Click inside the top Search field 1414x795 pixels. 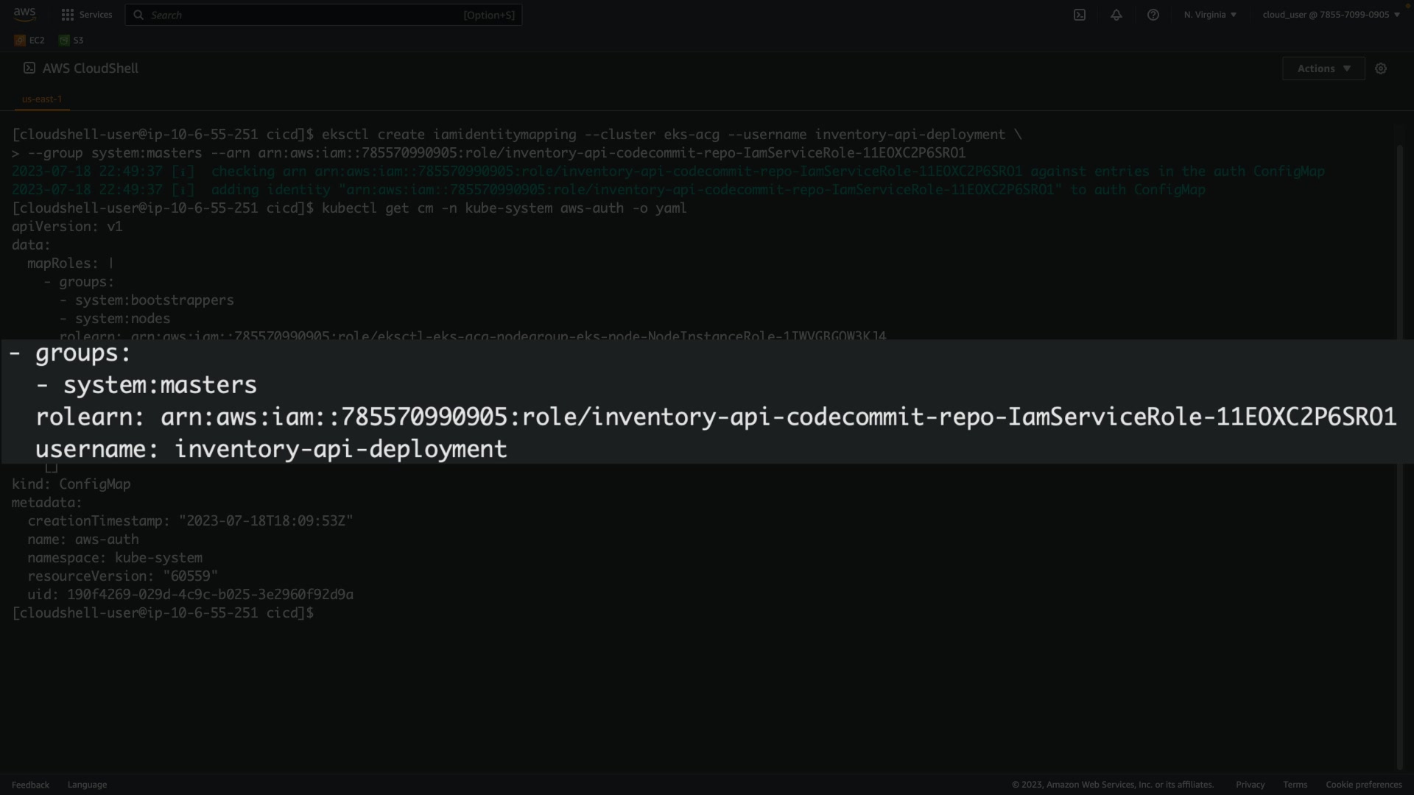pos(302,15)
